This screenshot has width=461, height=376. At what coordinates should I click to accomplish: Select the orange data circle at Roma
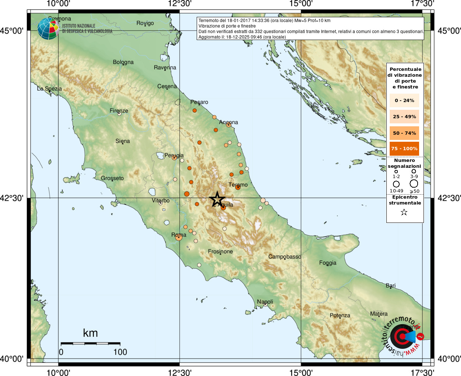coord(179,237)
